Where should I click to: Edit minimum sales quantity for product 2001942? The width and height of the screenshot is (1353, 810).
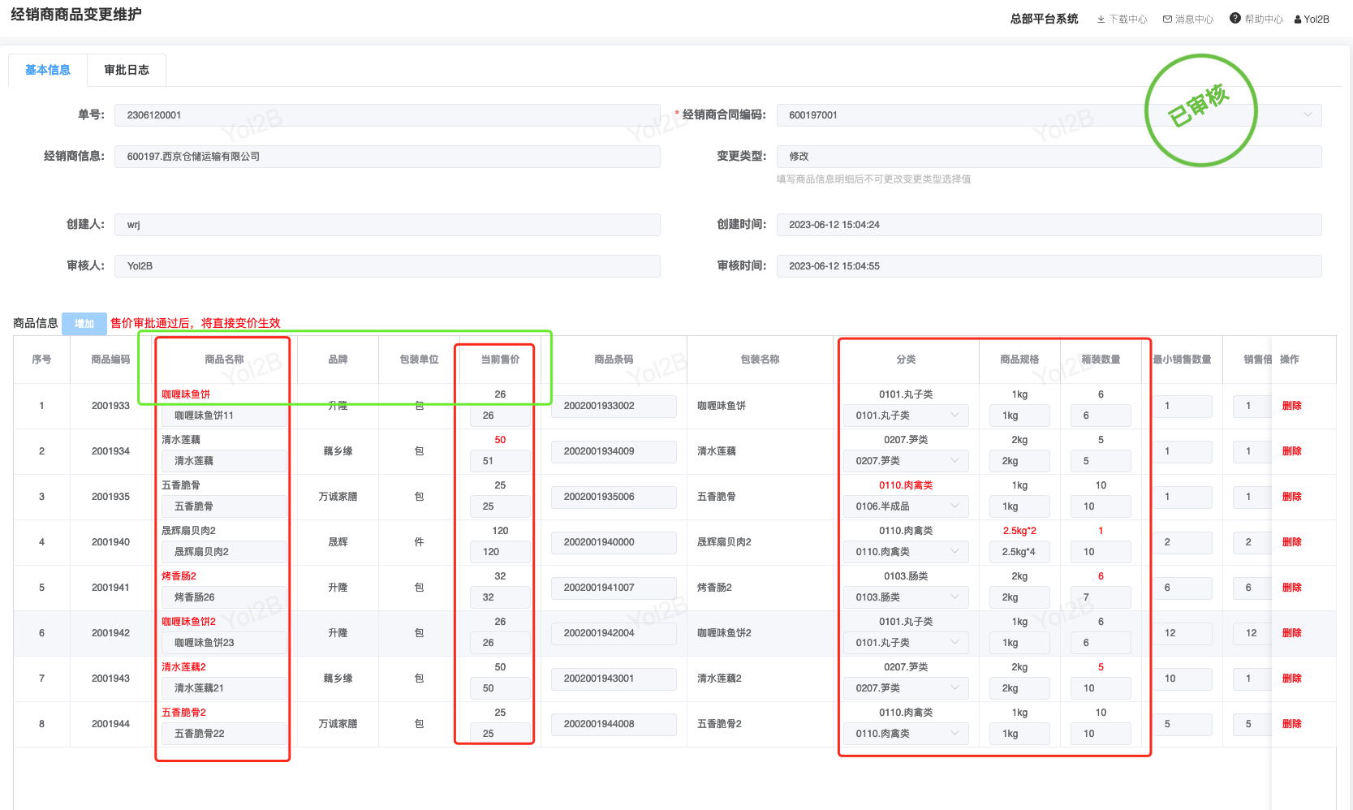click(x=1182, y=633)
